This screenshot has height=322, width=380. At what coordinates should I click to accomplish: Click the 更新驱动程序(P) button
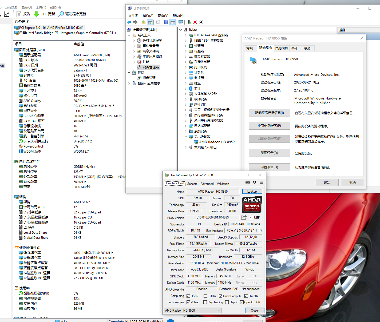269,126
